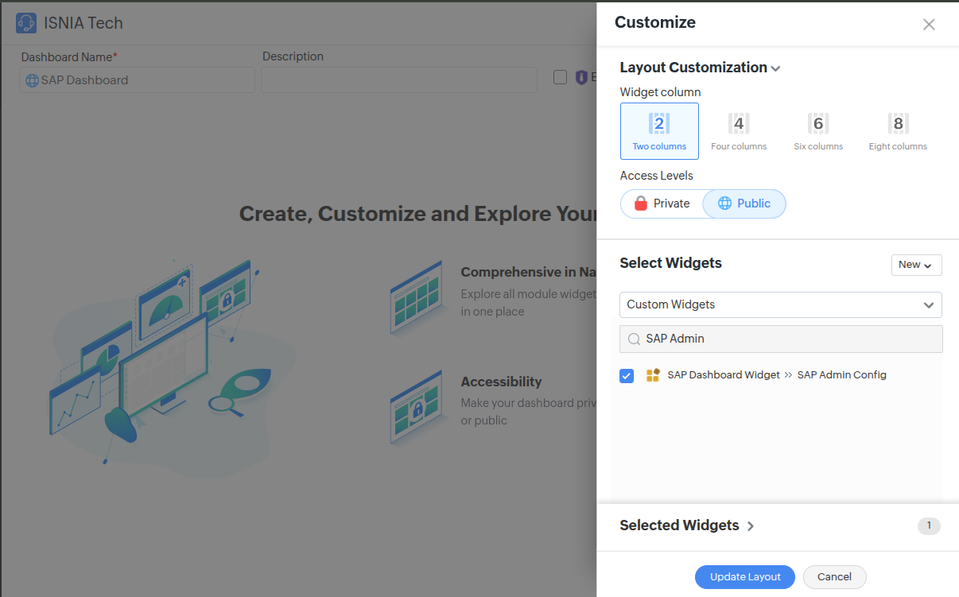Click the globe icon on the Public button
This screenshot has width=959, height=597.
(x=728, y=204)
